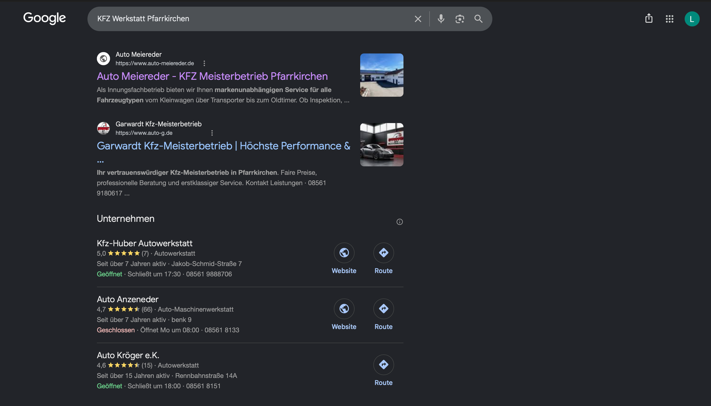711x406 pixels.
Task: Open Website globe icon for Kfz-Huber Autowerkstatt
Action: pyautogui.click(x=344, y=253)
